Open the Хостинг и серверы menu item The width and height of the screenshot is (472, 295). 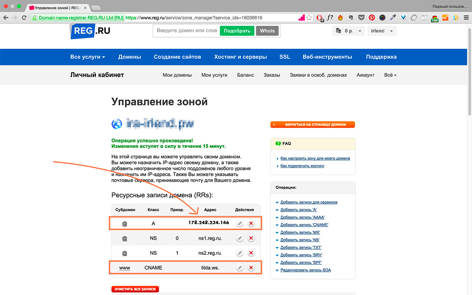point(240,57)
